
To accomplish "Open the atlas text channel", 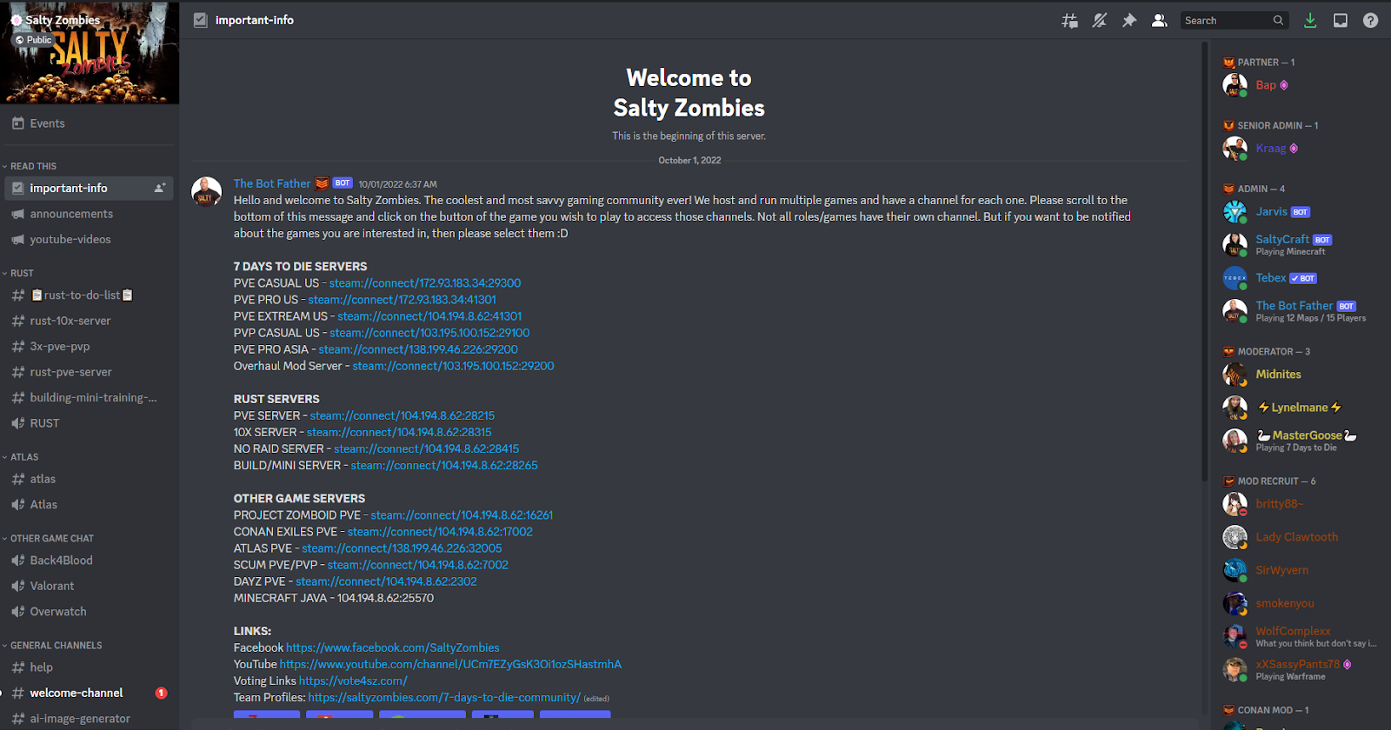I will click(x=90, y=479).
